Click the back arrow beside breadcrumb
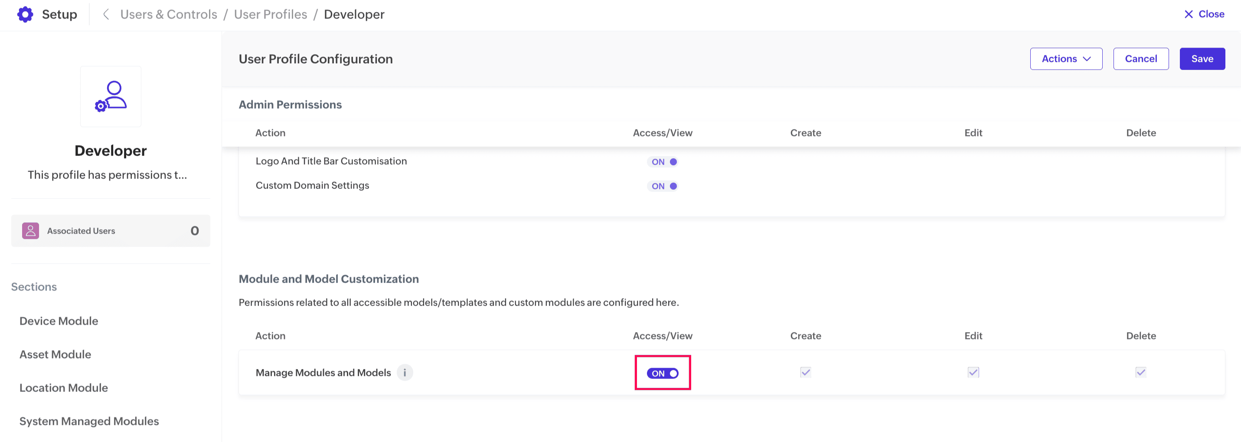1241x442 pixels. click(106, 14)
